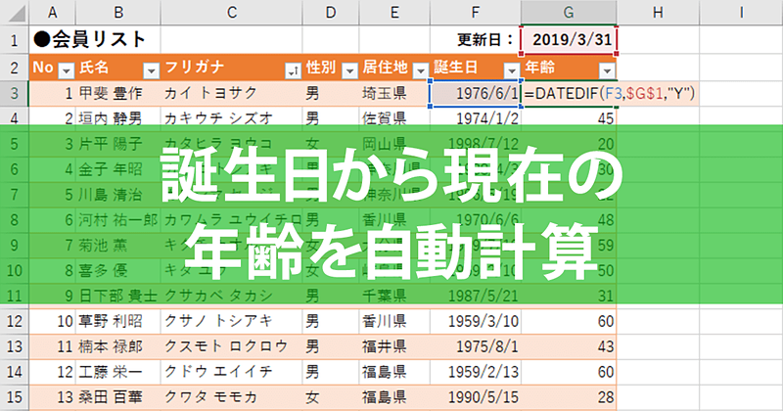This screenshot has height=411, width=783.
Task: Select age 43 cell
Action: 569,346
